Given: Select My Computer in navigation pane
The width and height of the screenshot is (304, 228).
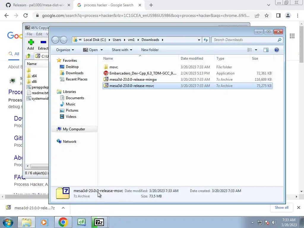Looking at the screenshot, I should [74, 129].
